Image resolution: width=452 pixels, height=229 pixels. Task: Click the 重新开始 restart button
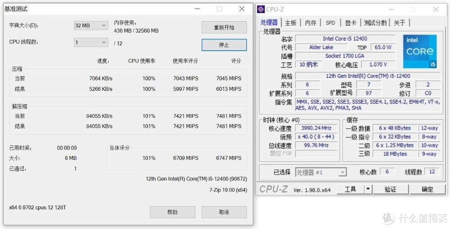coord(224,27)
